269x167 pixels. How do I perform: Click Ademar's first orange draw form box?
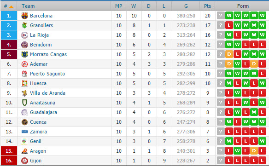coord(229,64)
